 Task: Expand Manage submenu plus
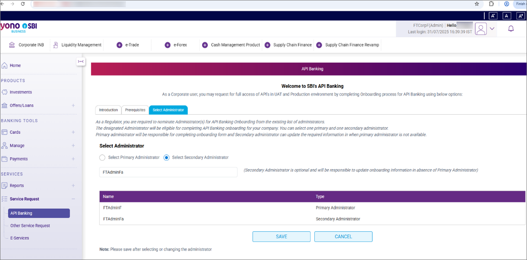(x=73, y=146)
